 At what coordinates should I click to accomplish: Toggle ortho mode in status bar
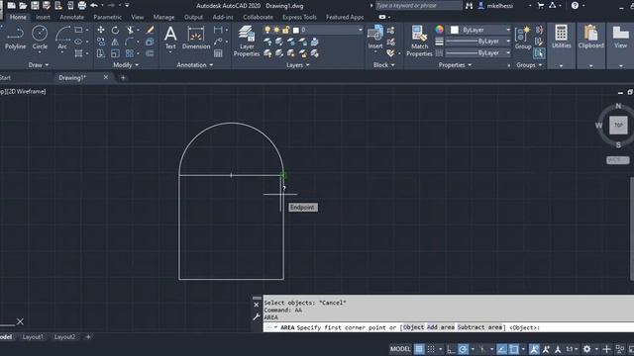(x=452, y=349)
